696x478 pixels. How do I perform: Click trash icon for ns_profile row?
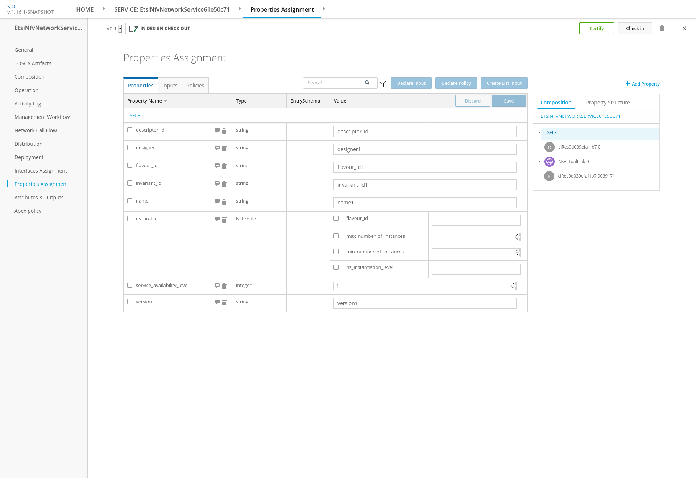click(x=224, y=220)
